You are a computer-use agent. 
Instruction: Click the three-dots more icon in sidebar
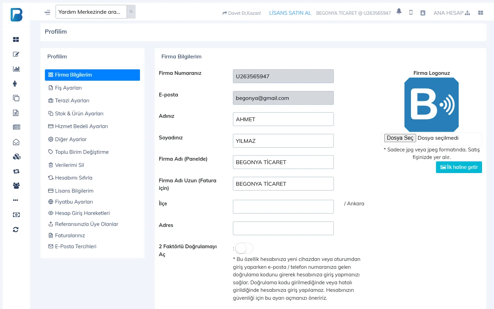[15, 200]
